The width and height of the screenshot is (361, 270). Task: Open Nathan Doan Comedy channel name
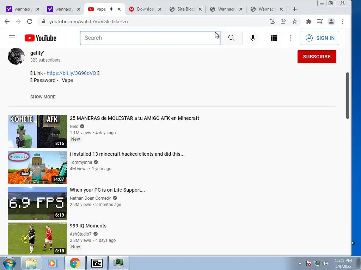tap(90, 198)
